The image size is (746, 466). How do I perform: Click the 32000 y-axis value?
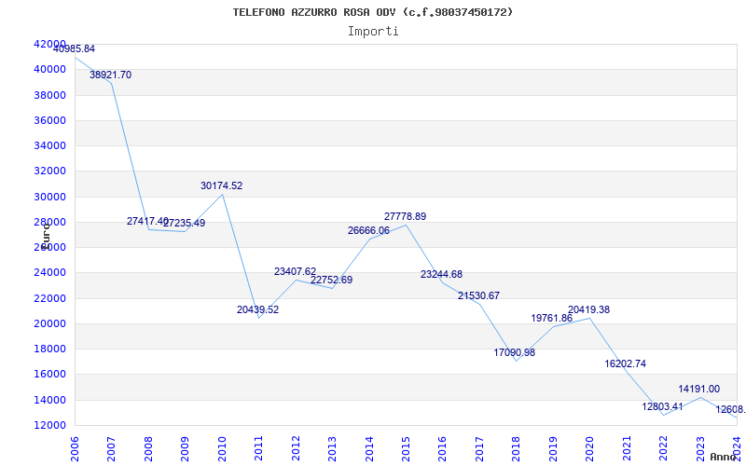[x=50, y=171]
